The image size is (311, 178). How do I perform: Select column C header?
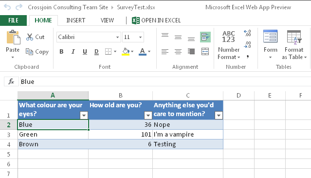(188, 96)
